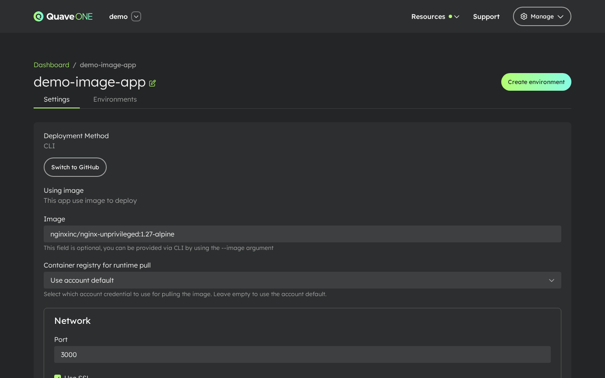Click the Resources menu item
The width and height of the screenshot is (605, 378).
coord(428,17)
